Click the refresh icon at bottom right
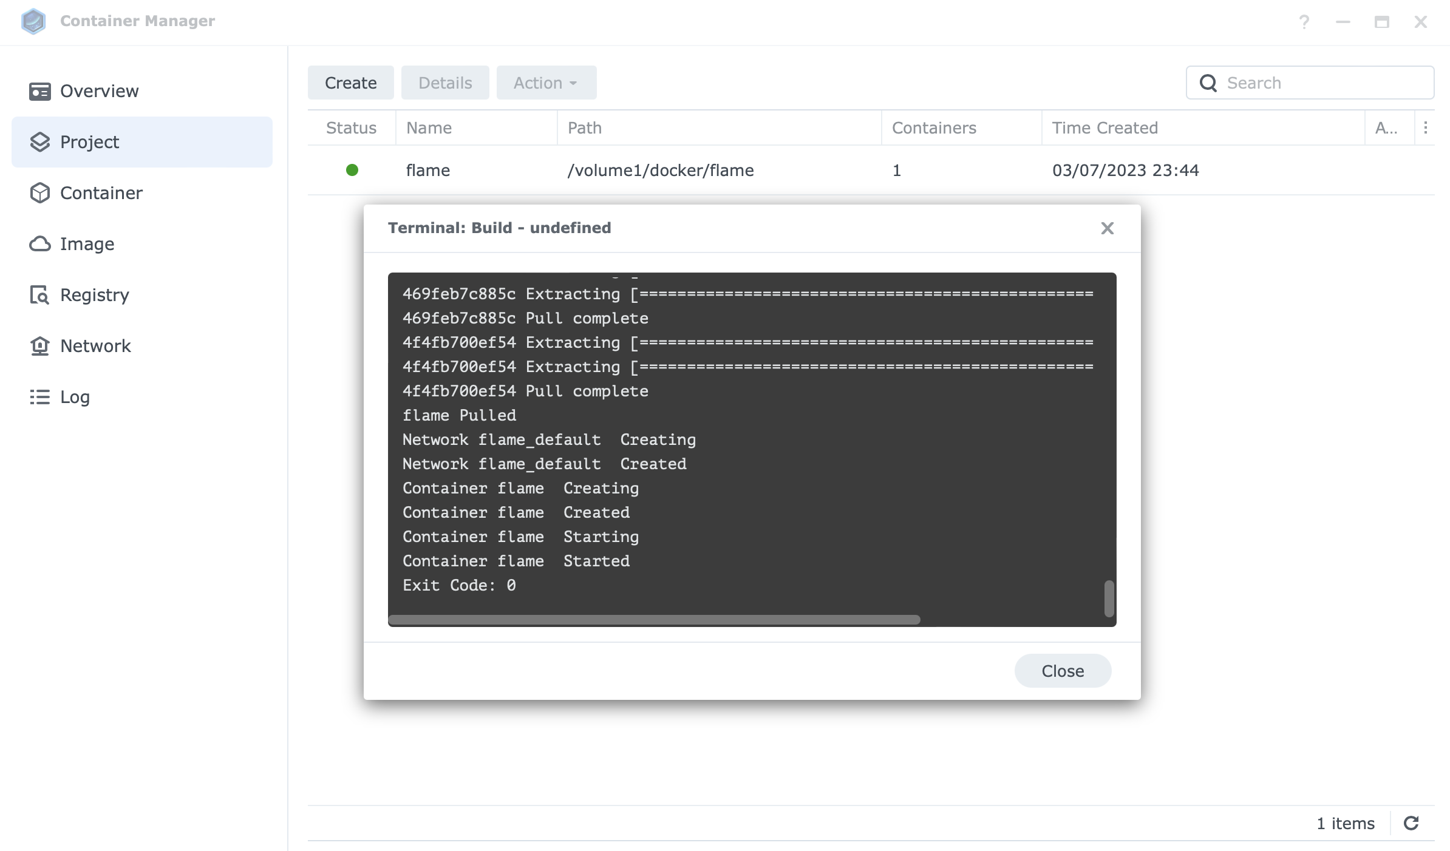This screenshot has width=1450, height=851. point(1411,823)
